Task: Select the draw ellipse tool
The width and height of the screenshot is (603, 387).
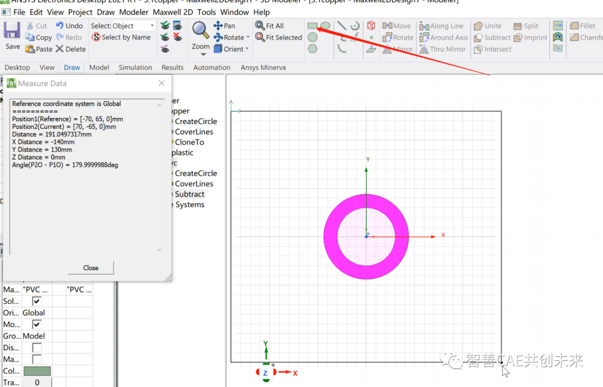Action: coord(325,25)
